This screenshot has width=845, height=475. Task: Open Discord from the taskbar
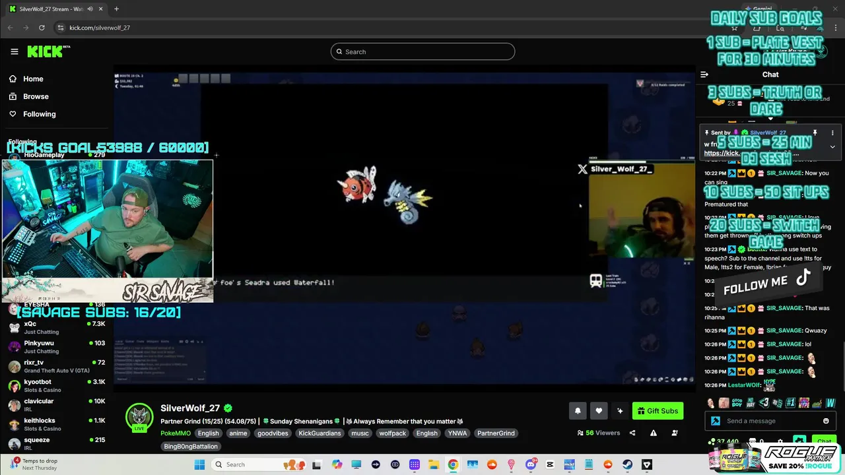531,464
